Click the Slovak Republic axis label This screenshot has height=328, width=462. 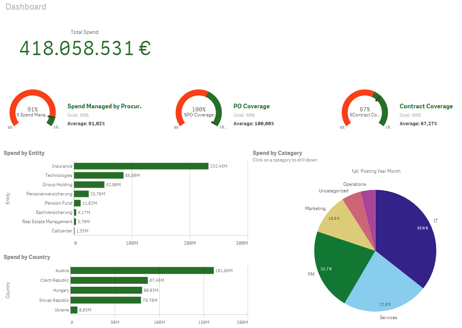click(54, 300)
